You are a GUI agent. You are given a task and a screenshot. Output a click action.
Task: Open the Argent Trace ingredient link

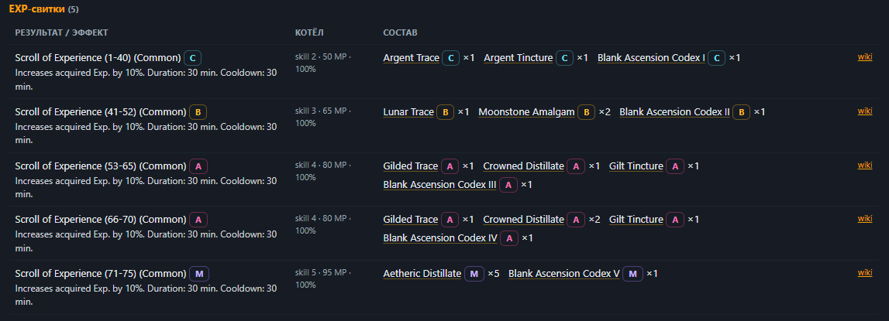tap(411, 58)
